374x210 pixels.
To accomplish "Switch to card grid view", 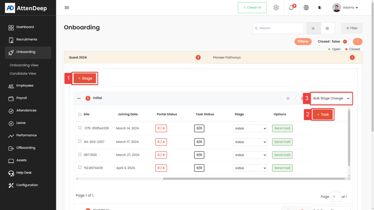I will (x=328, y=28).
